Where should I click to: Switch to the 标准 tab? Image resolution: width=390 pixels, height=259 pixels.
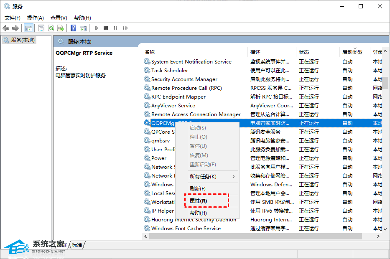(x=77, y=245)
